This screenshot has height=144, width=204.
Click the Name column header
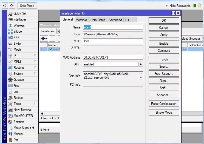point(53,45)
